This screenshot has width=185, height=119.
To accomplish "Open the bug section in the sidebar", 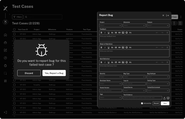I will tap(5, 65).
